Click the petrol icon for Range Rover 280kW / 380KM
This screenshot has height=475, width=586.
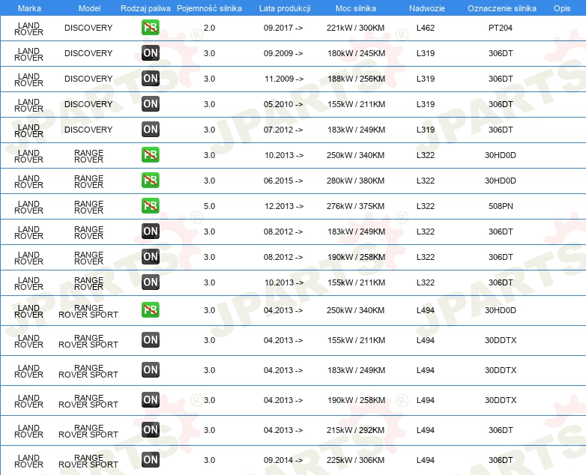point(150,180)
